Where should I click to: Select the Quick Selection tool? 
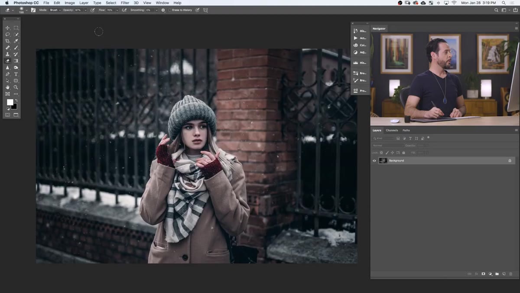16,34
